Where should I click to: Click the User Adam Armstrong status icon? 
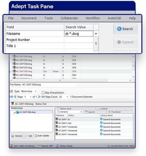tap(12, 146)
